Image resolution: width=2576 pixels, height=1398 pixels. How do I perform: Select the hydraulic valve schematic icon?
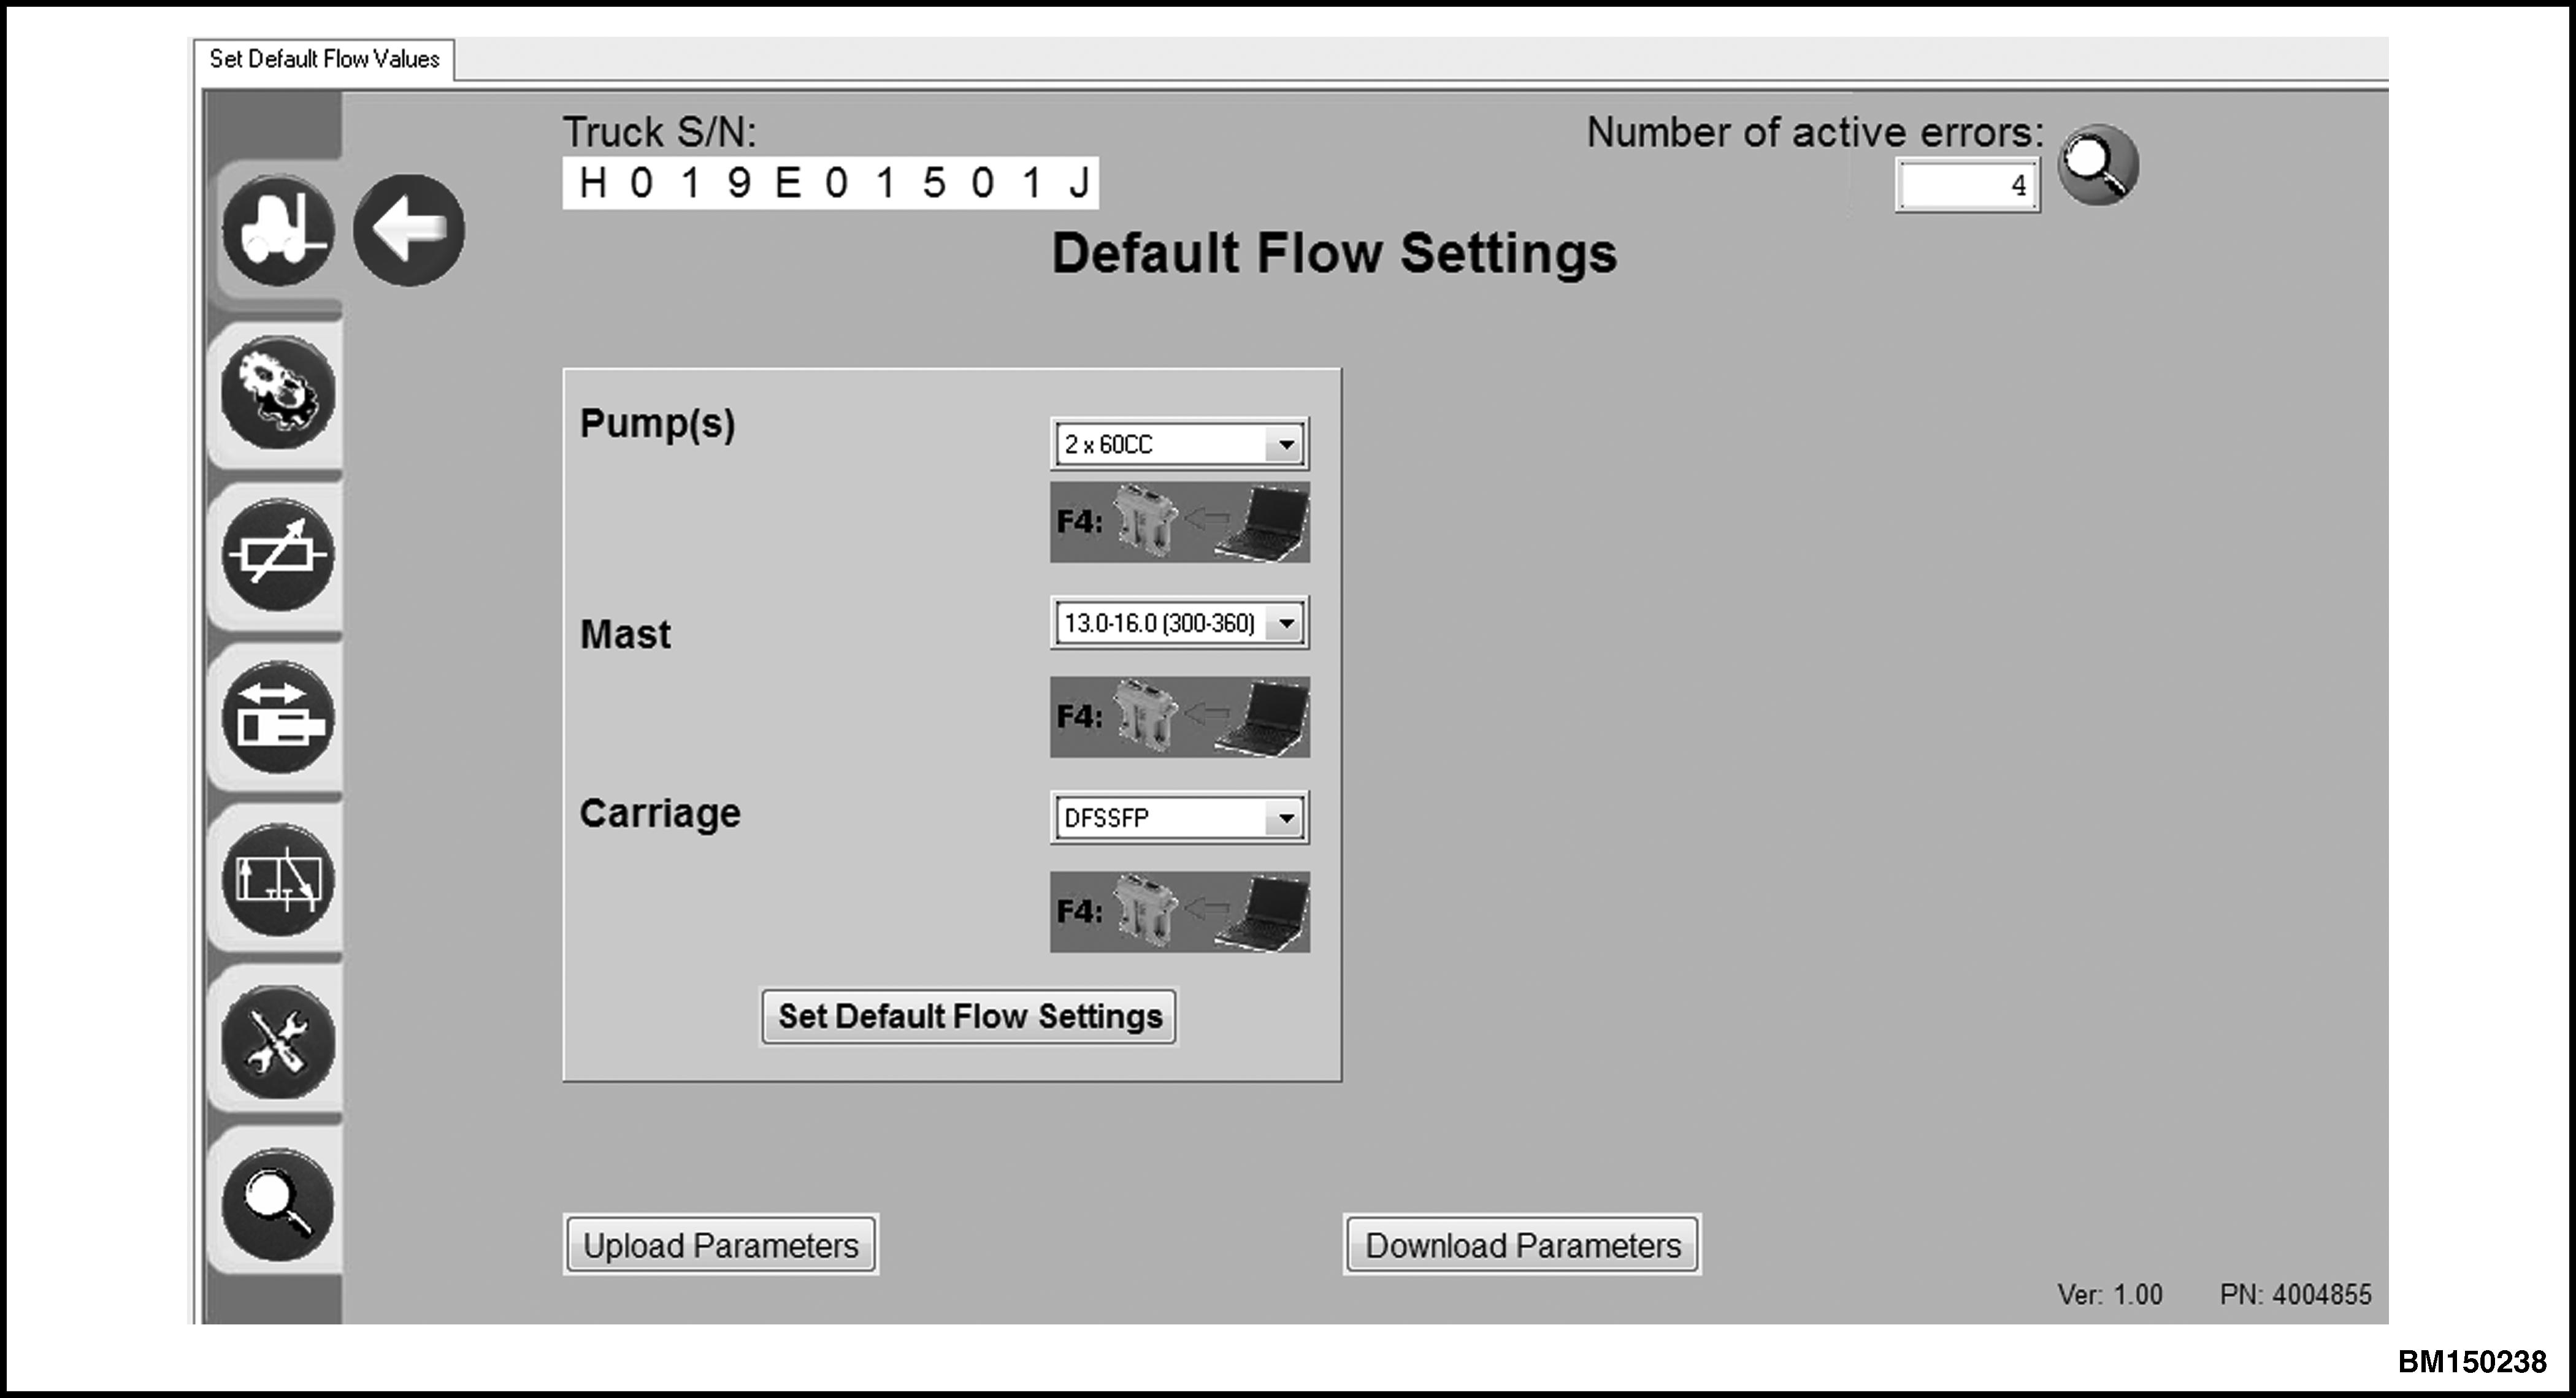pyautogui.click(x=278, y=880)
